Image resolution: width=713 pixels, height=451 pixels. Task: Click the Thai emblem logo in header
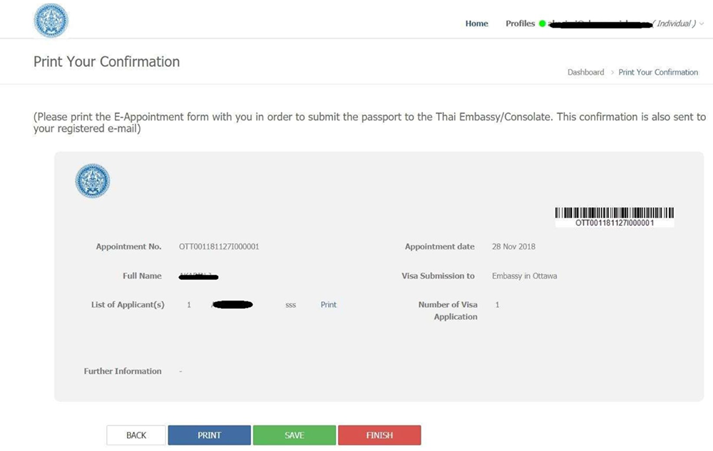tap(51, 21)
